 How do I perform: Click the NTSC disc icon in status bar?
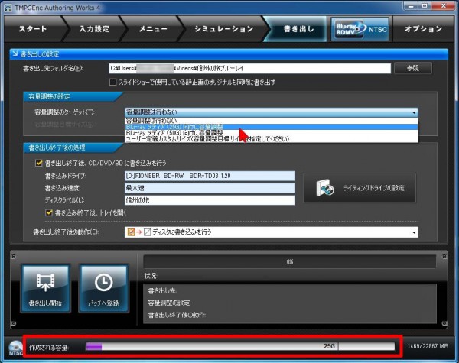15,348
